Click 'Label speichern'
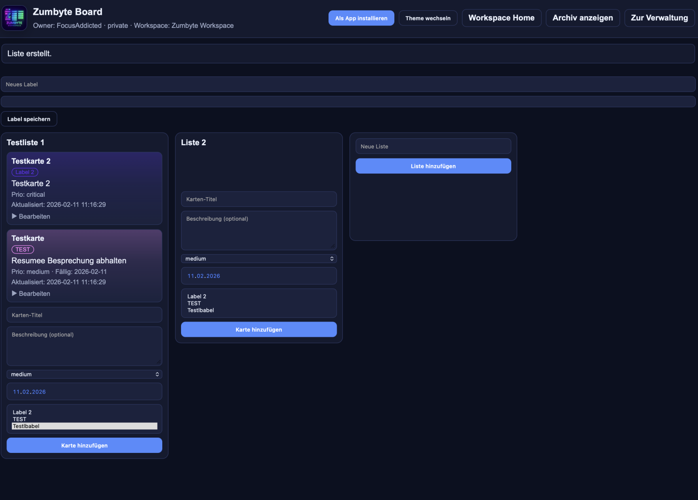This screenshot has width=698, height=500. pyautogui.click(x=29, y=118)
